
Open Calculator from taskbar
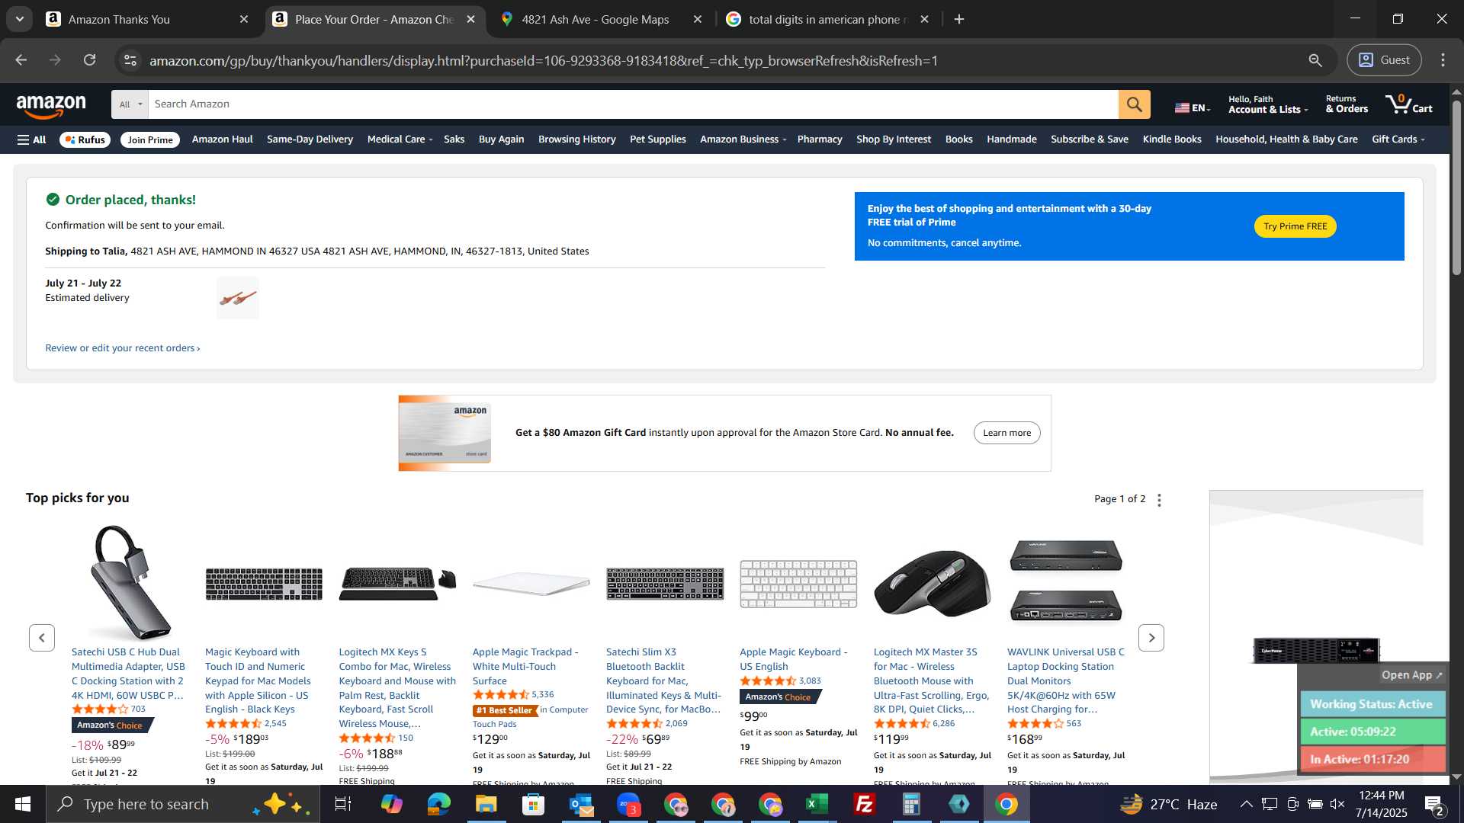coord(911,804)
